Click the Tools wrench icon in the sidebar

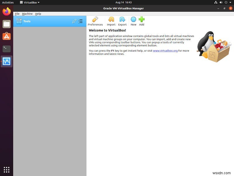tap(19, 21)
